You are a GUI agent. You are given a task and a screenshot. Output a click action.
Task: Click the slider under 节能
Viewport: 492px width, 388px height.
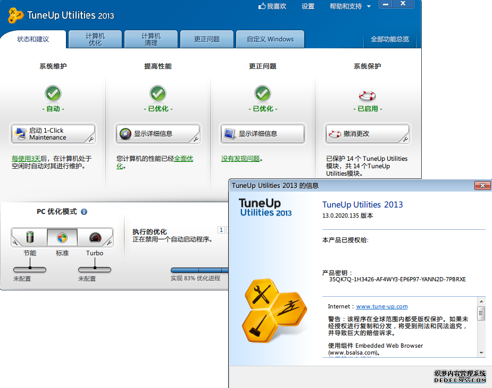(30, 269)
